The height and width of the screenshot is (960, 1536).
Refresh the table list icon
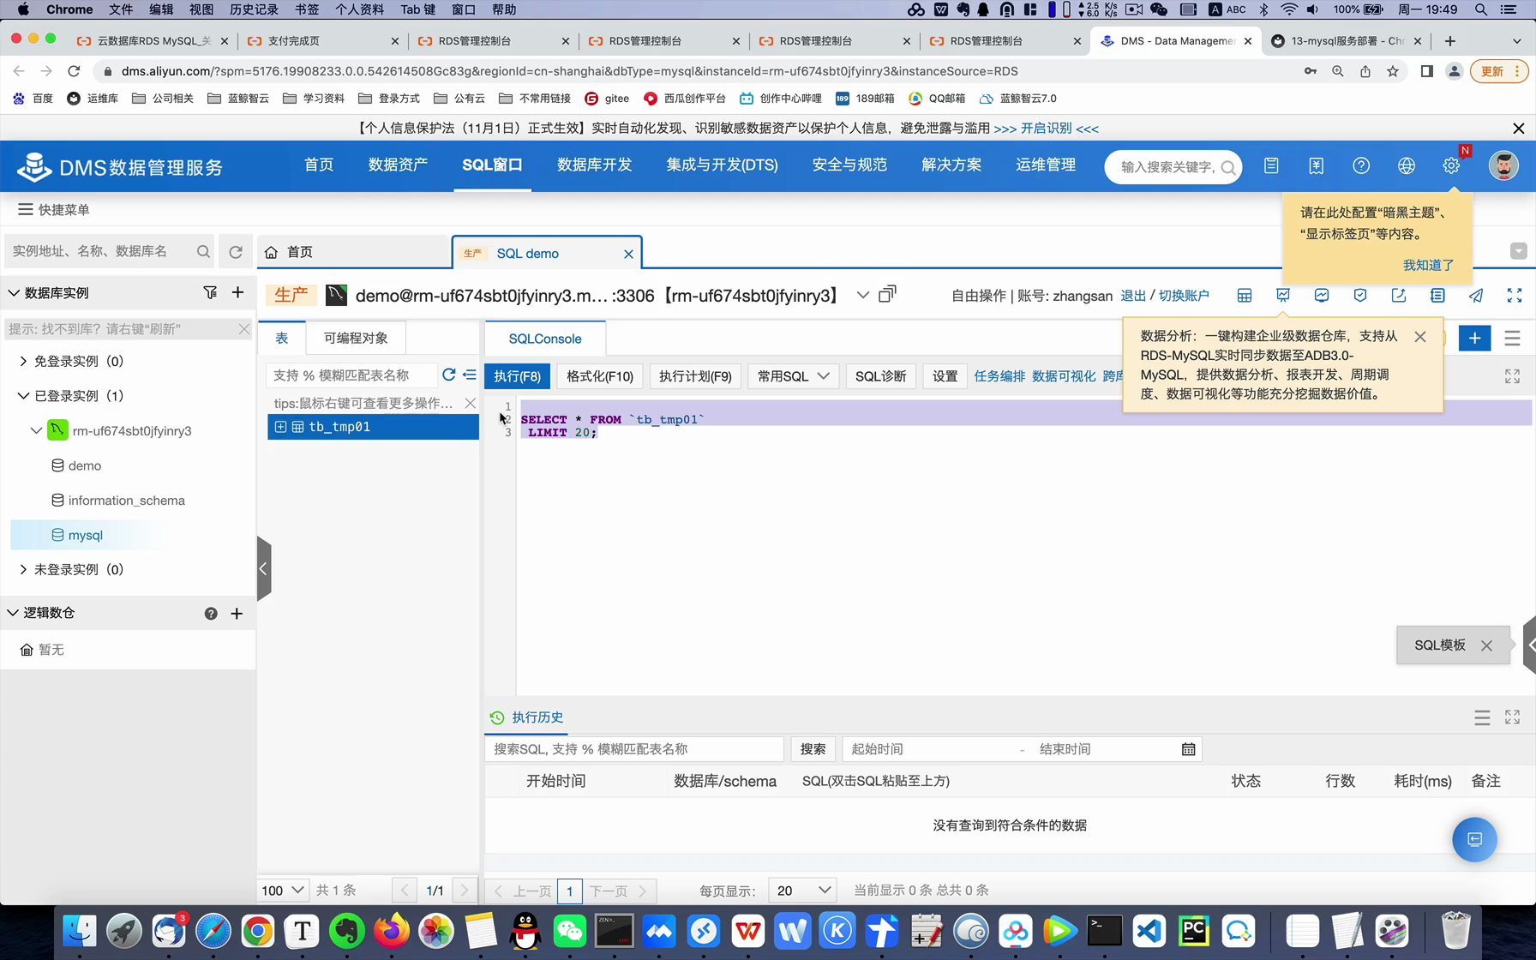(x=448, y=375)
